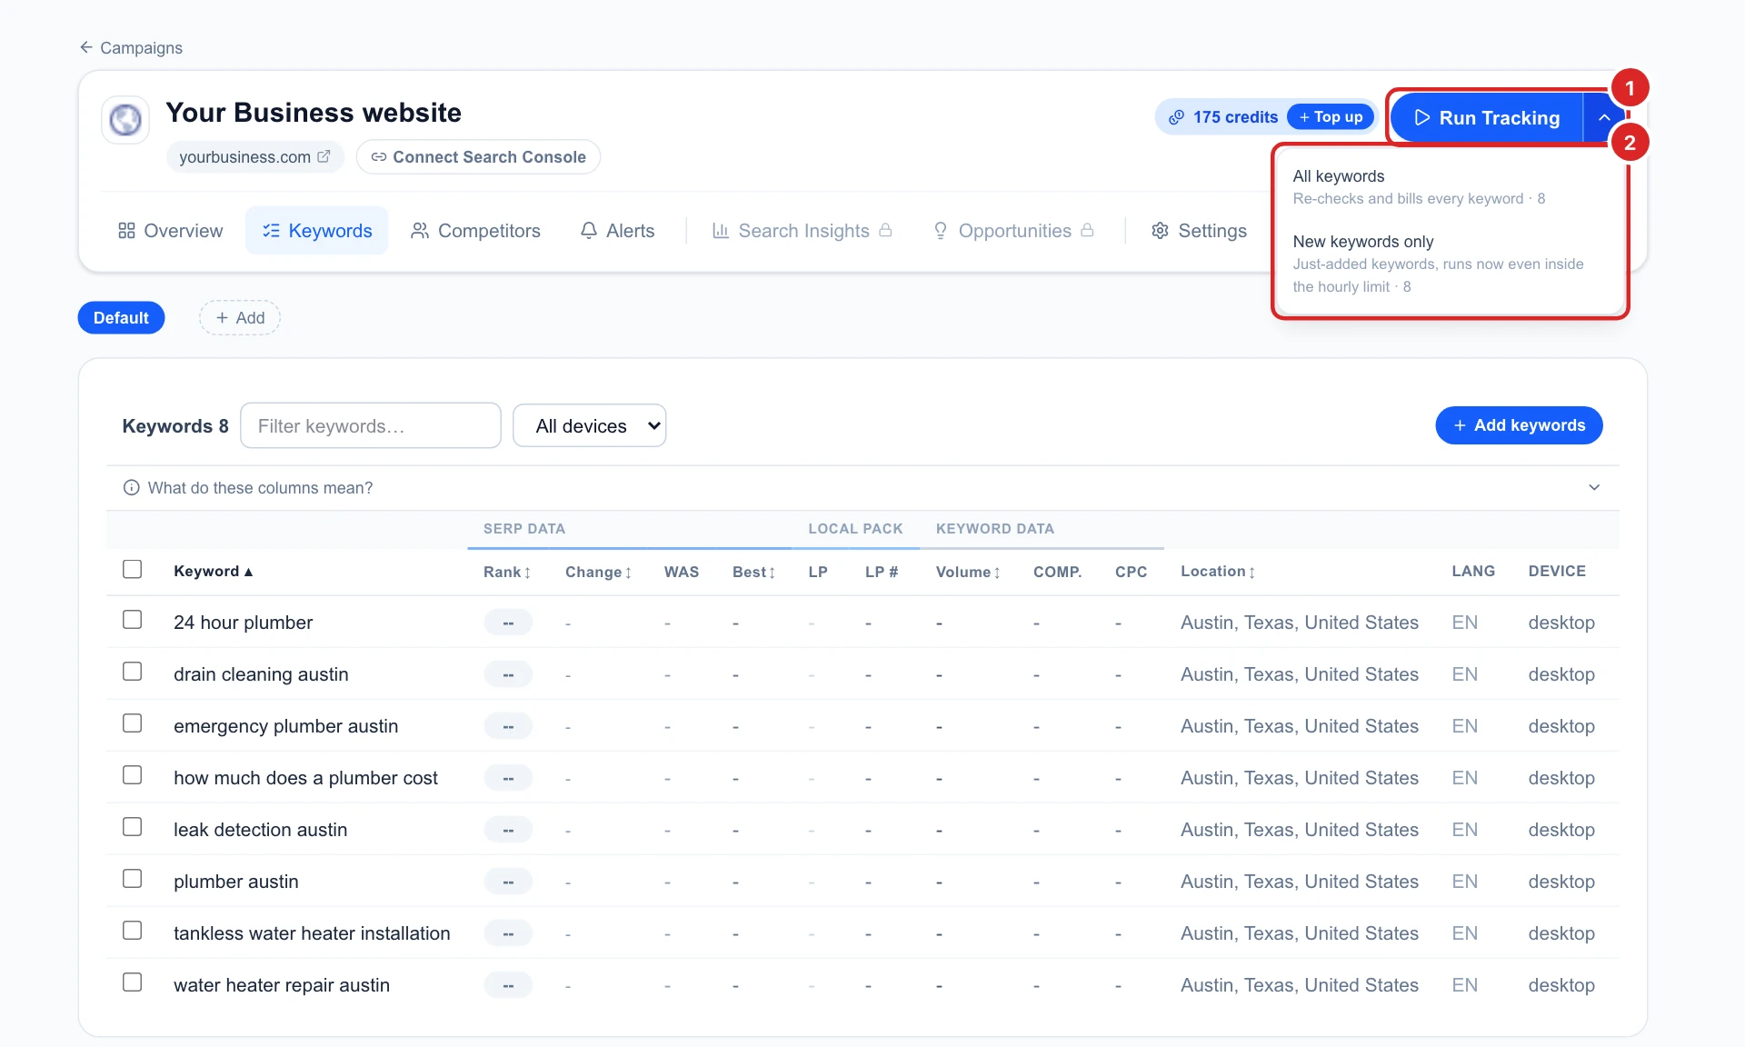Click the Run Tracking button
Image resolution: width=1745 pixels, height=1047 pixels.
(x=1488, y=117)
